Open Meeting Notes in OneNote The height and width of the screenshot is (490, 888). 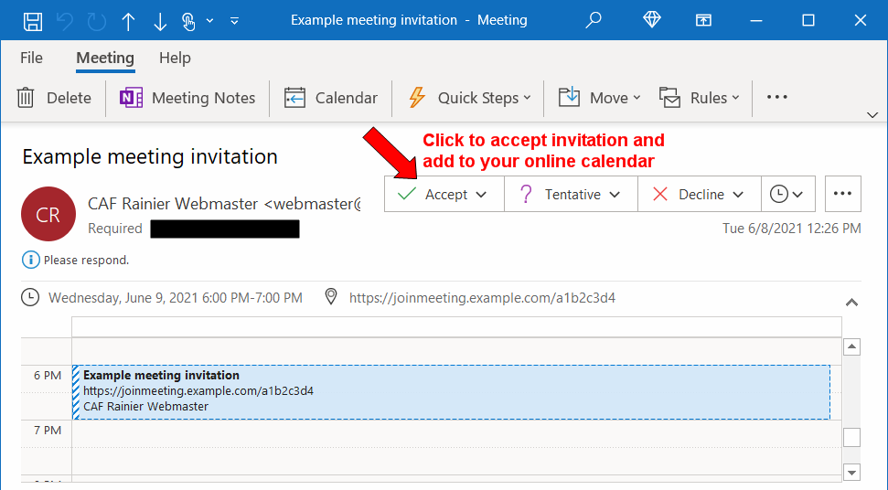point(188,98)
